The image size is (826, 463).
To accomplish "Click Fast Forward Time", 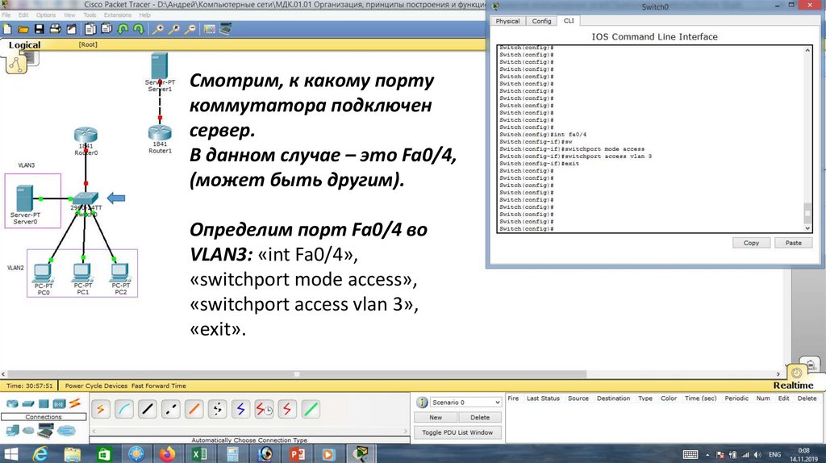I will pos(159,386).
